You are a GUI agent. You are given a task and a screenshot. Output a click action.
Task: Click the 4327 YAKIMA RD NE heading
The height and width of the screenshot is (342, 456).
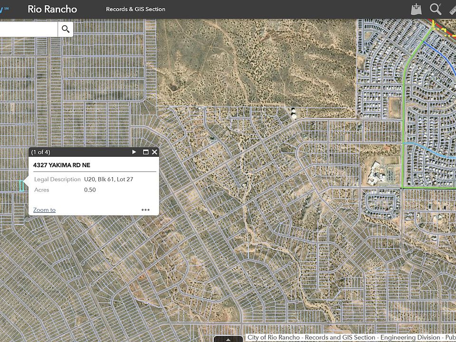(x=61, y=165)
